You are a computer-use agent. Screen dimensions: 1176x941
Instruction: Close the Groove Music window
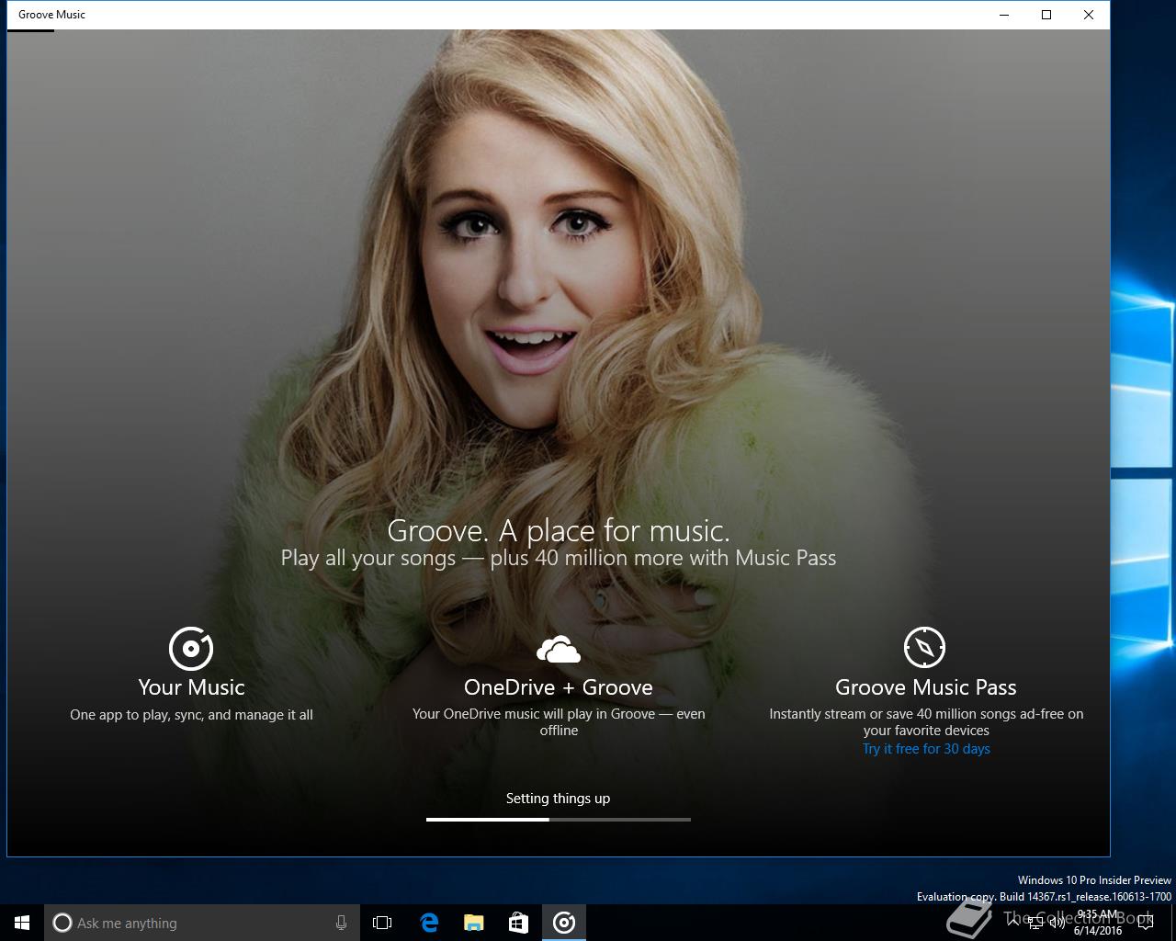1089,15
